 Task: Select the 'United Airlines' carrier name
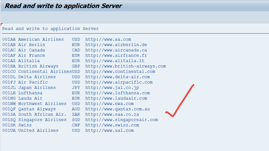(38, 131)
